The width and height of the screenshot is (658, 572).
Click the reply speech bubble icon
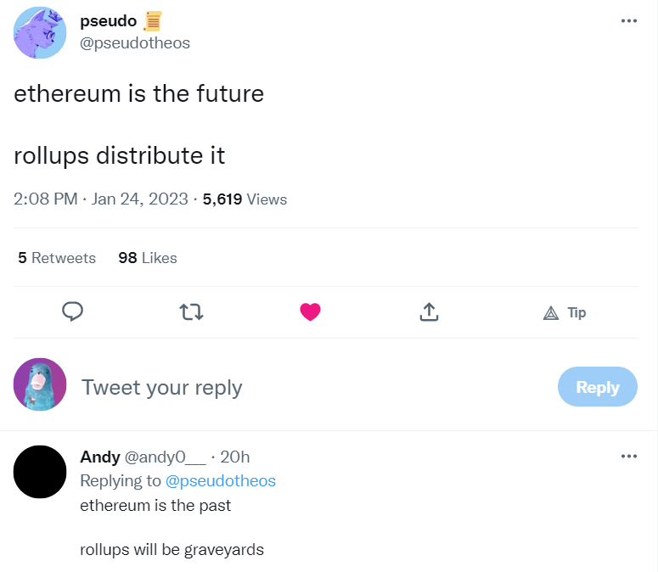(x=73, y=312)
